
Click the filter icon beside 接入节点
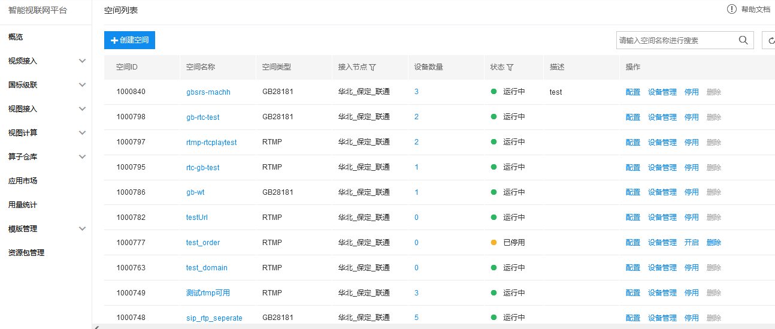coord(373,67)
